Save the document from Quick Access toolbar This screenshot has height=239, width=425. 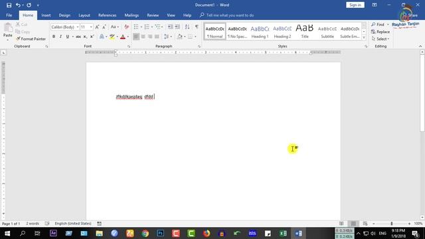[x=9, y=5]
